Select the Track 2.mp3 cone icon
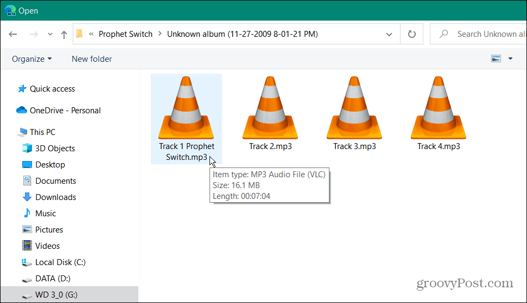This screenshot has height=303, width=527. [x=270, y=107]
